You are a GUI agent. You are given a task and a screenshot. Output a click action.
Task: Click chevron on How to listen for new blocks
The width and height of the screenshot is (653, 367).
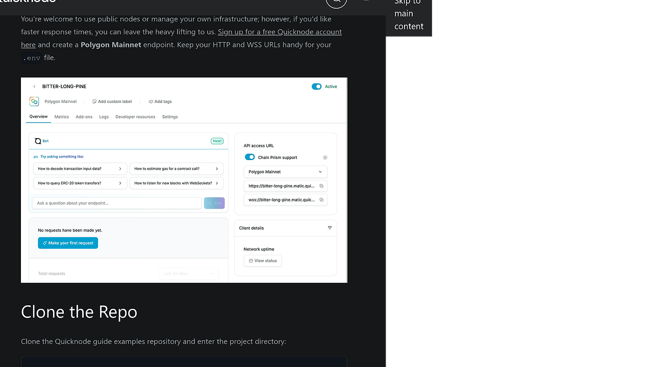tap(217, 183)
